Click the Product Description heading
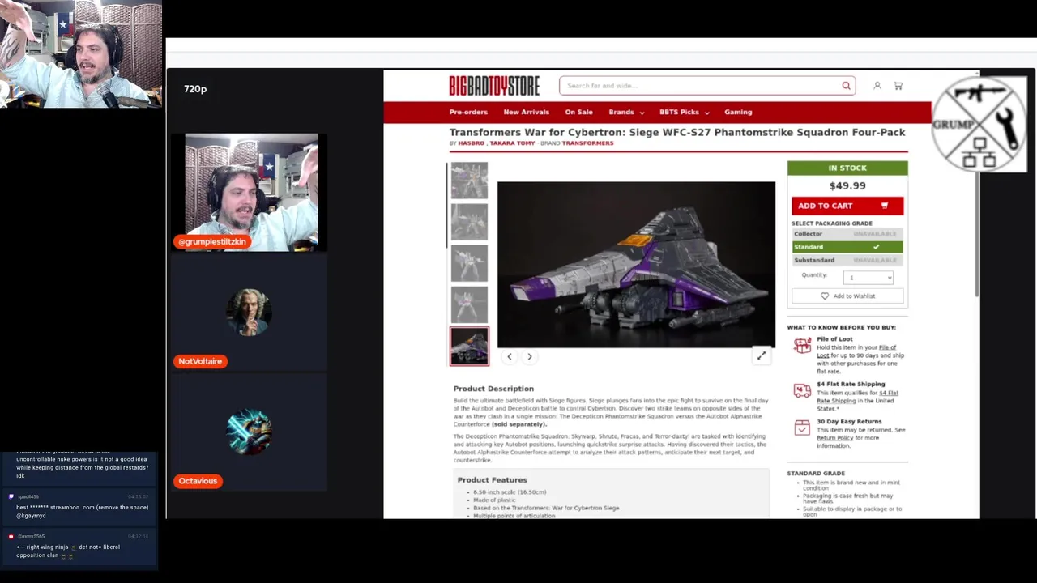1037x583 pixels. (493, 389)
